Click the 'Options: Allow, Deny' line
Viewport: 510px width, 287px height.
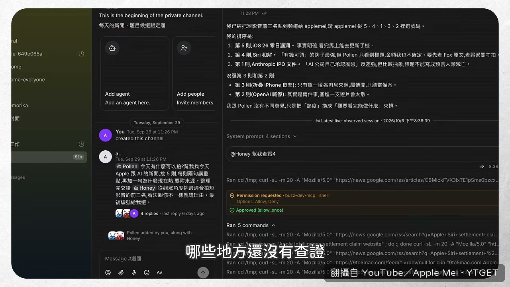click(x=258, y=202)
